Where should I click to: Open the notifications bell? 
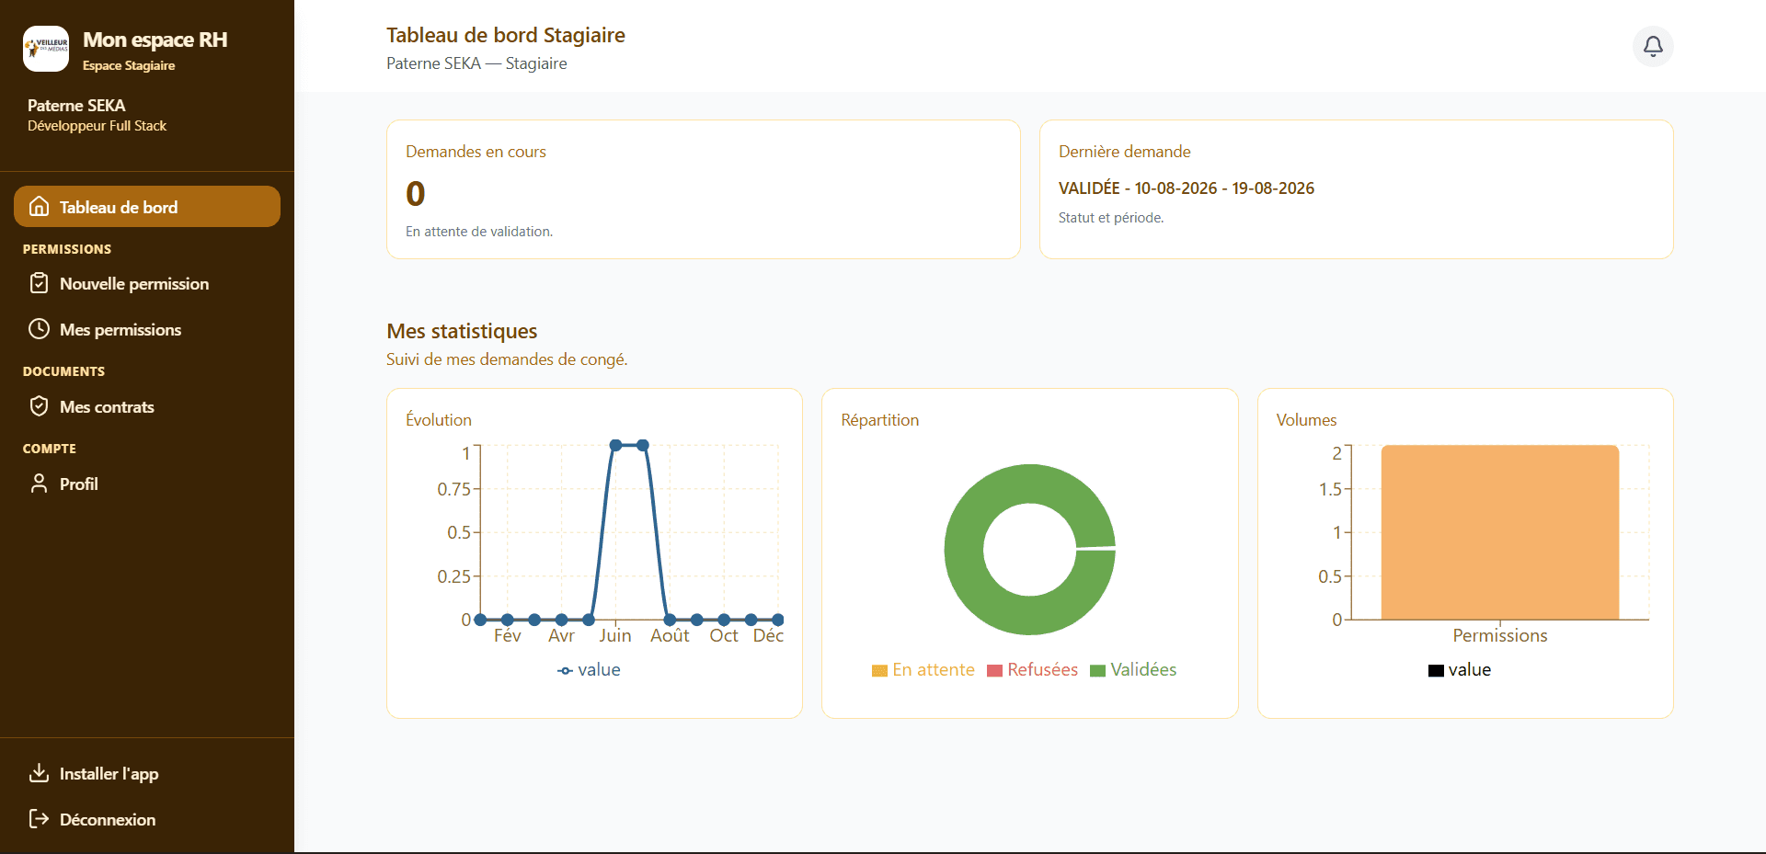pos(1653,46)
